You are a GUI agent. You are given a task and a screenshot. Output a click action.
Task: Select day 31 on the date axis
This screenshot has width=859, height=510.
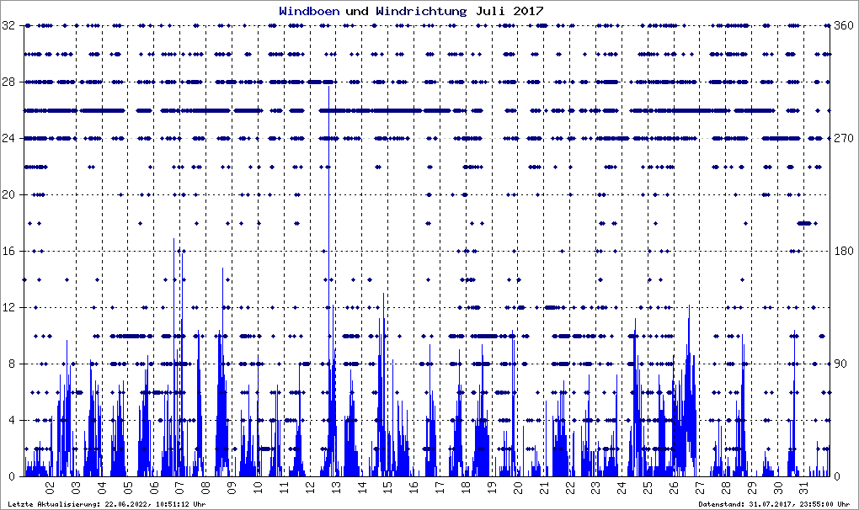[x=803, y=487]
